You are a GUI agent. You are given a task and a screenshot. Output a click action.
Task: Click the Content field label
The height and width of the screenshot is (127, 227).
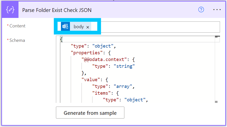[17, 26]
